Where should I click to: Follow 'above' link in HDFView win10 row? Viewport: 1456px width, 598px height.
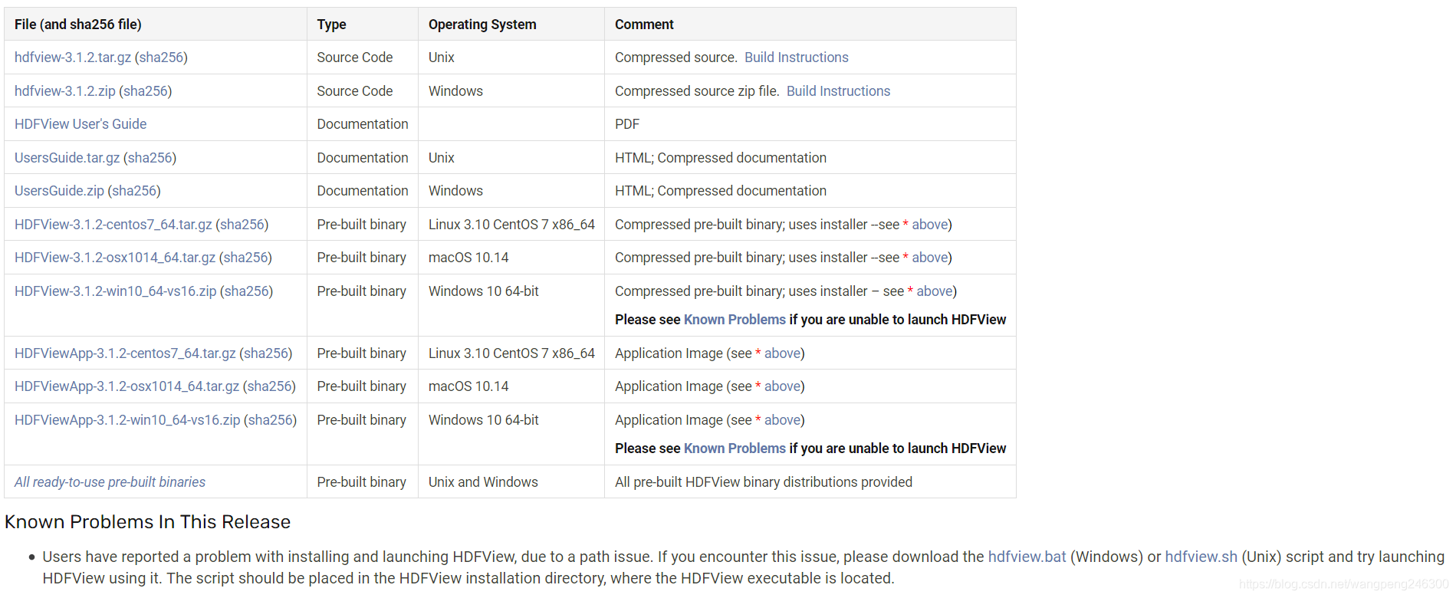tap(935, 291)
